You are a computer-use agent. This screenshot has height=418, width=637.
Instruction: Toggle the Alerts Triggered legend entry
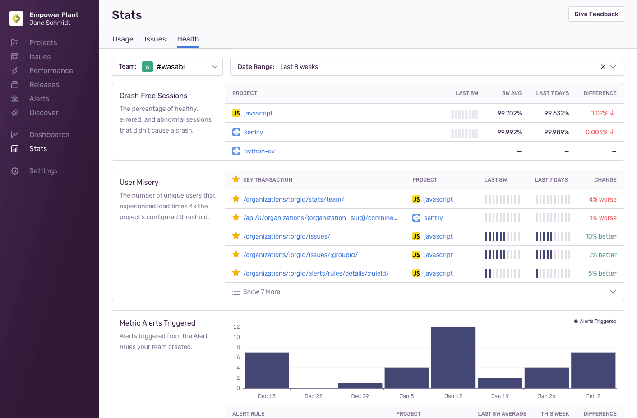click(595, 321)
